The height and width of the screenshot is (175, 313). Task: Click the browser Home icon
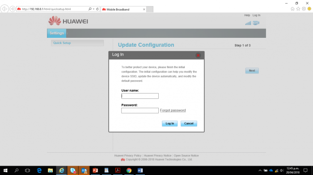click(x=292, y=9)
